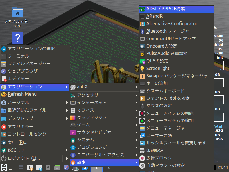
Task: Open the パーソナル submenu
Action: tap(35, 103)
